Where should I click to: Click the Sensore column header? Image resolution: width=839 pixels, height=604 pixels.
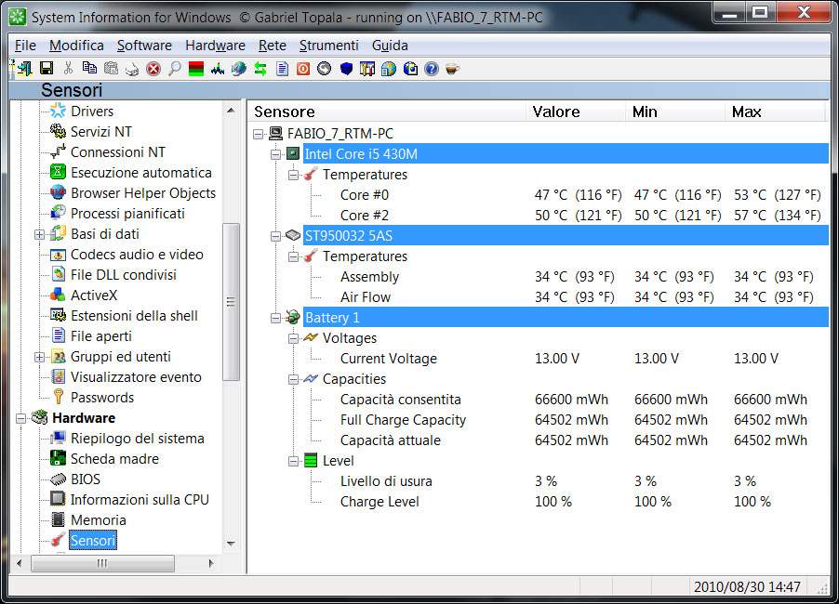tap(388, 112)
